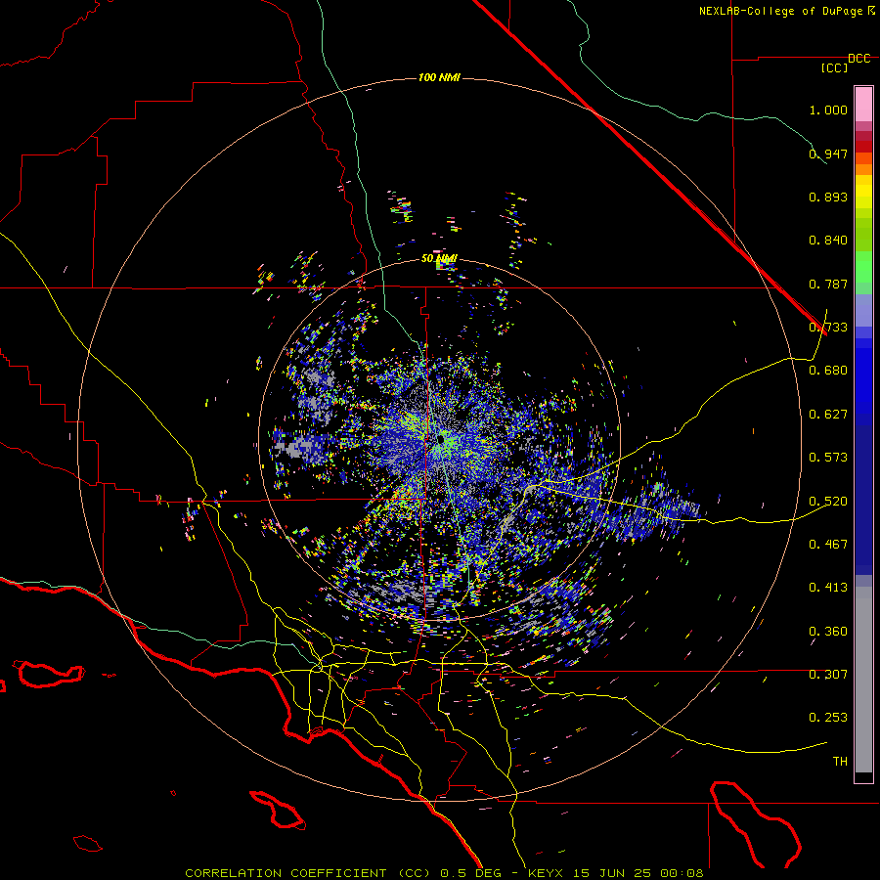Pick the pink segment of the color scale
Viewport: 880px width, 880px height.
863,105
